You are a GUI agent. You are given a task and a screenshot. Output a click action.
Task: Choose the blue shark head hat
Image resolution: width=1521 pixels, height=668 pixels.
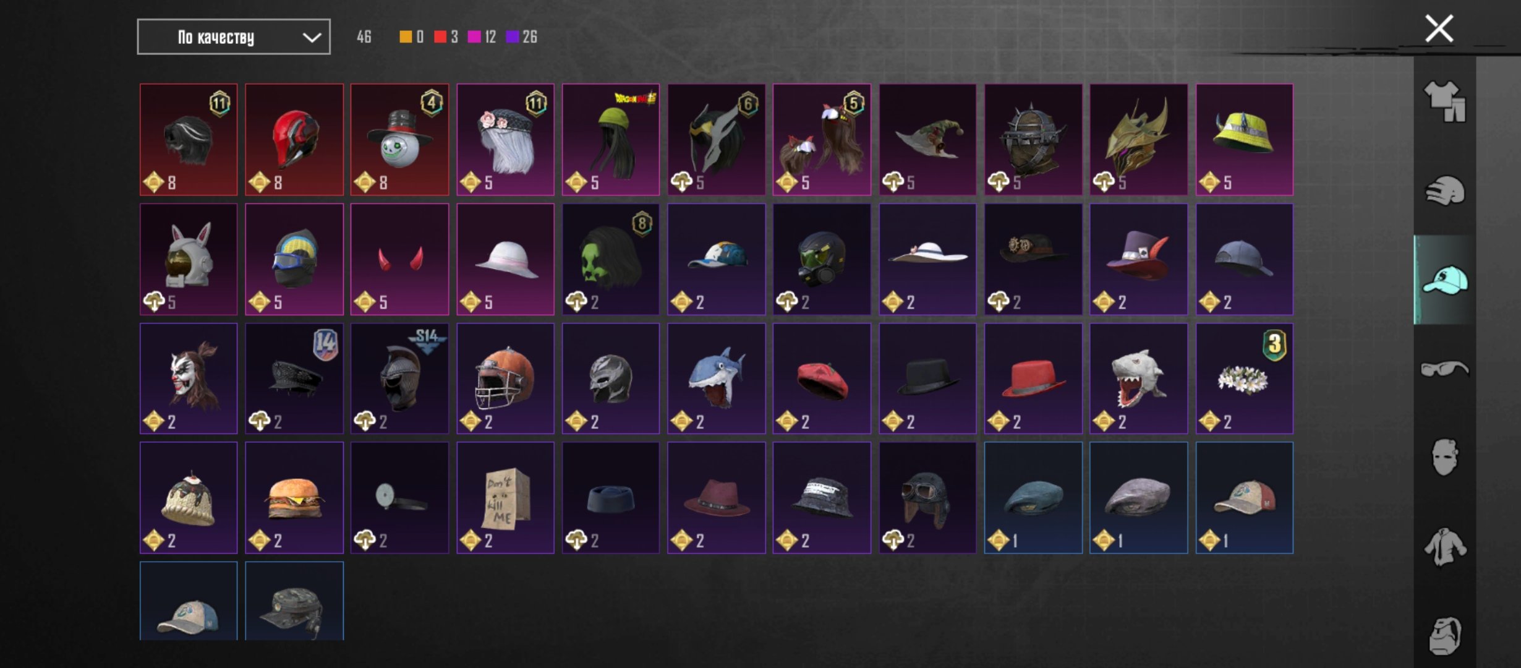point(716,379)
